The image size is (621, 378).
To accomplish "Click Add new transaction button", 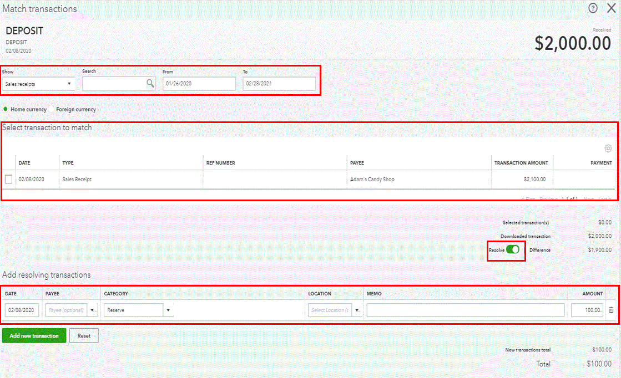I will click(x=34, y=336).
